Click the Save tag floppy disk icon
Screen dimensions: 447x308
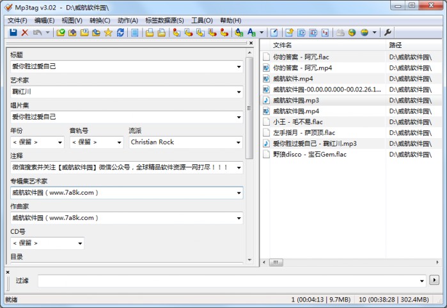point(13,33)
